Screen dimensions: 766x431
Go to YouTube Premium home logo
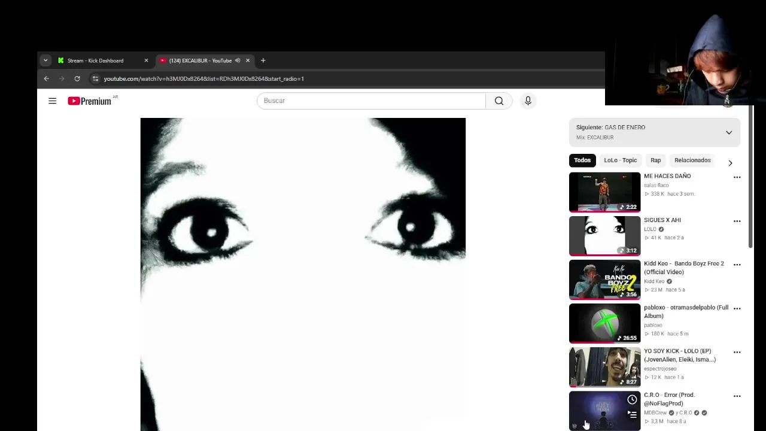(89, 101)
